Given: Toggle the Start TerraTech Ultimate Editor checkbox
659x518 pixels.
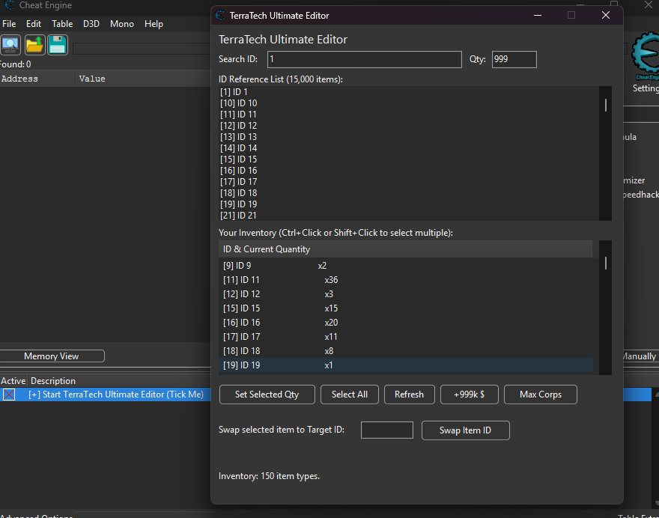Looking at the screenshot, I should [9, 394].
